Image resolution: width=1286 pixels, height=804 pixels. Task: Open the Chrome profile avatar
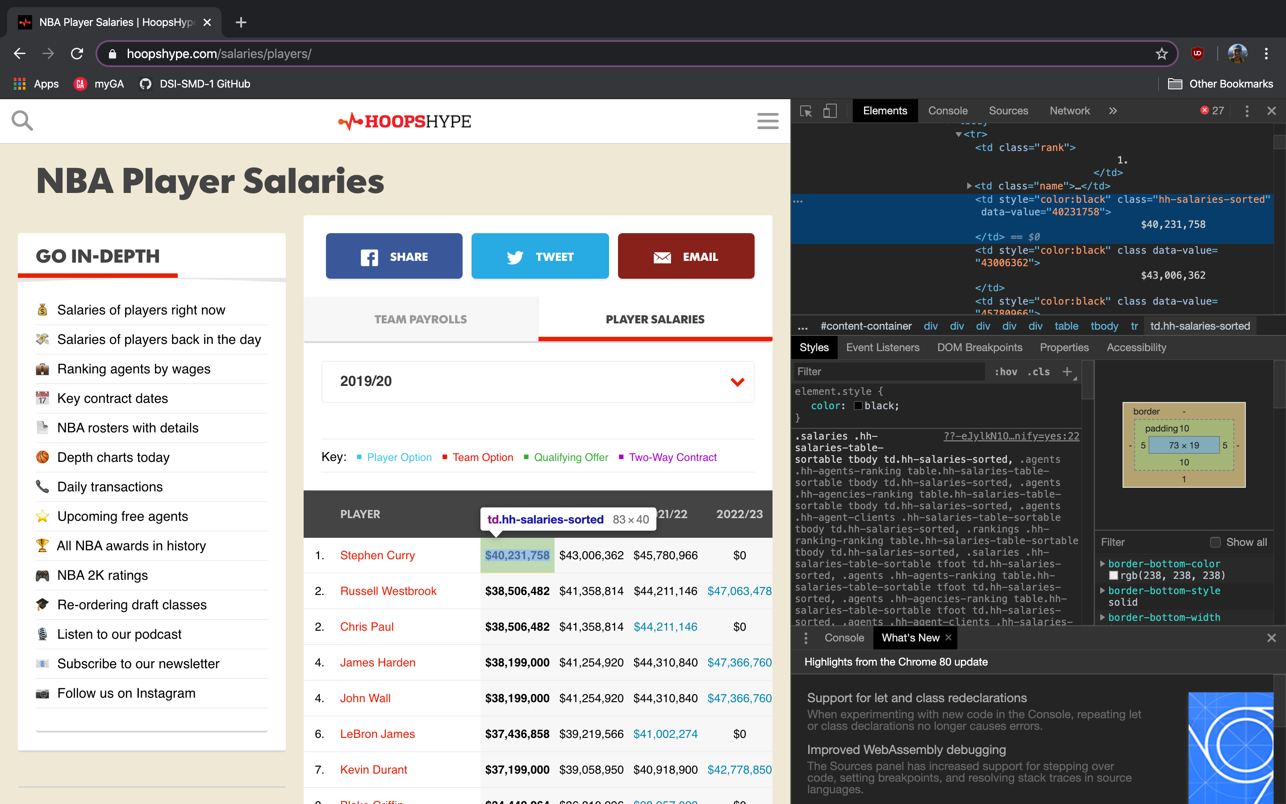1237,54
